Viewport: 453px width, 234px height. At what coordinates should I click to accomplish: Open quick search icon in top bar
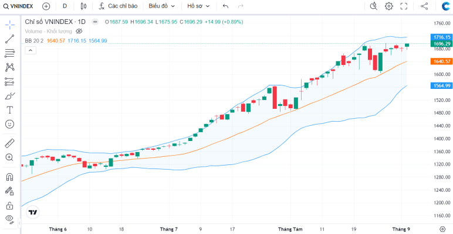pos(374,6)
